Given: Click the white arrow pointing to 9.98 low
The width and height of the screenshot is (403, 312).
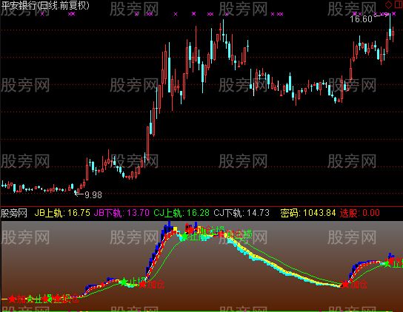Looking at the screenshot, I should pos(79,194).
